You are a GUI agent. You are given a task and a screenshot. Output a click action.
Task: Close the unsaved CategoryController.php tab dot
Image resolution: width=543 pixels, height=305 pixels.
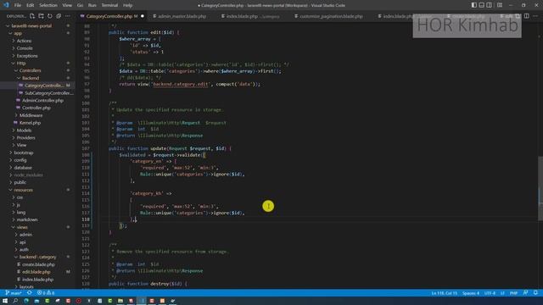point(143,16)
